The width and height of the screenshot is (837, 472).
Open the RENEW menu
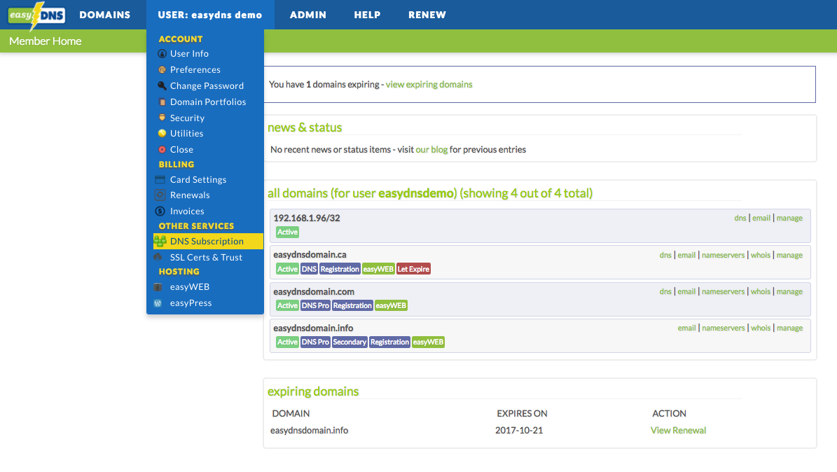427,15
